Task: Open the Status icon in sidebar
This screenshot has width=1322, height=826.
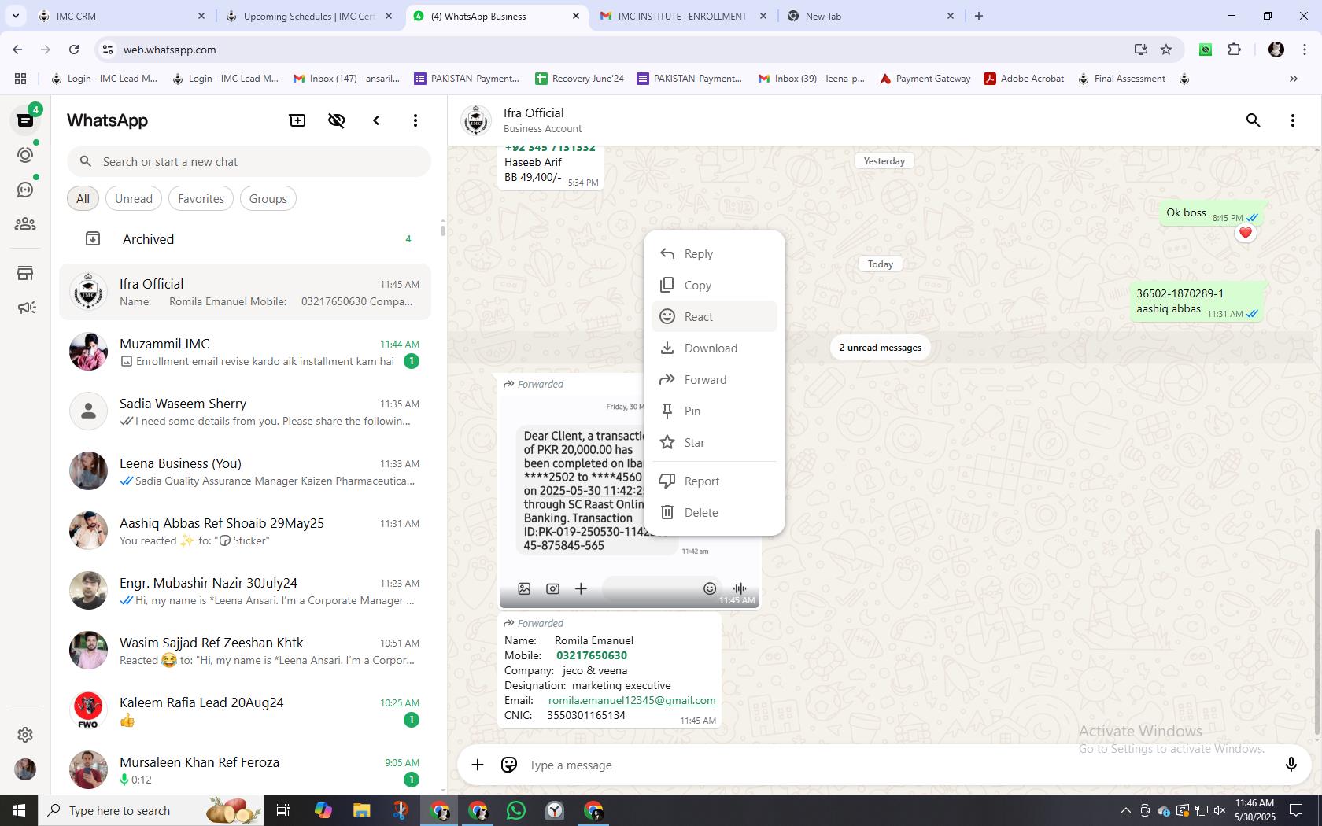Action: pyautogui.click(x=25, y=155)
